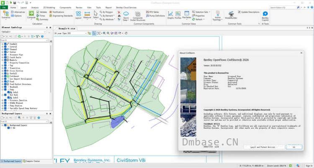The height and width of the screenshot is (168, 314).
Task: Click the save icon in quick access toolbar
Action: [14, 3]
